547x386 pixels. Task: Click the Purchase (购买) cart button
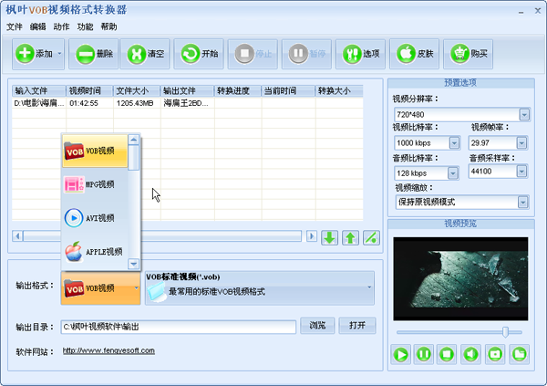tap(468, 54)
